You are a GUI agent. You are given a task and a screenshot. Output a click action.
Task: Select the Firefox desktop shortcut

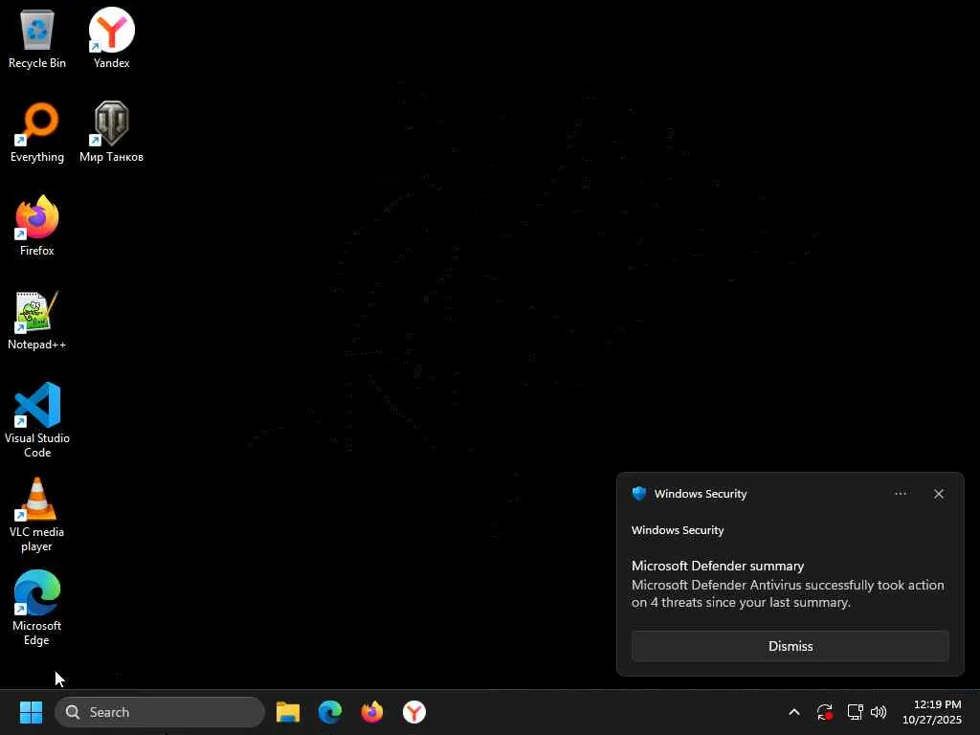[37, 226]
